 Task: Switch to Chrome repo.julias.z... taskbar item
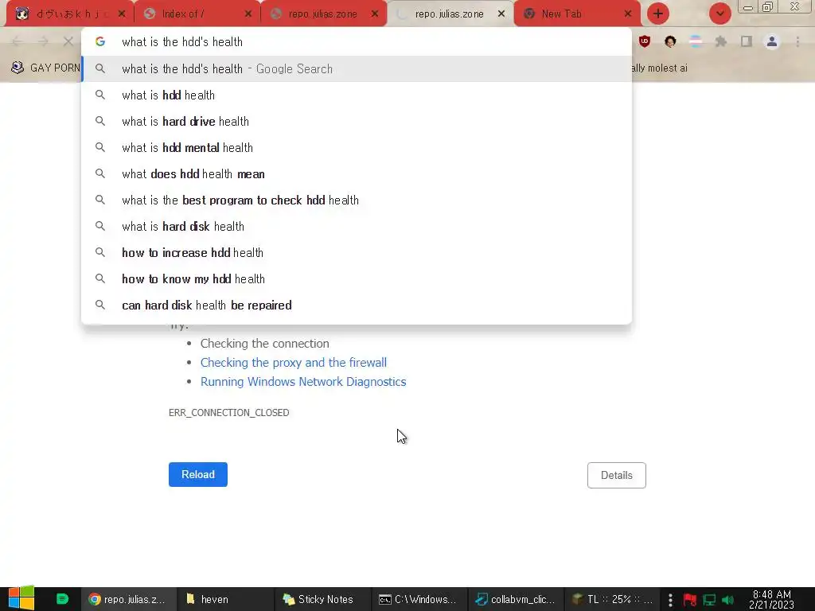pos(128,599)
